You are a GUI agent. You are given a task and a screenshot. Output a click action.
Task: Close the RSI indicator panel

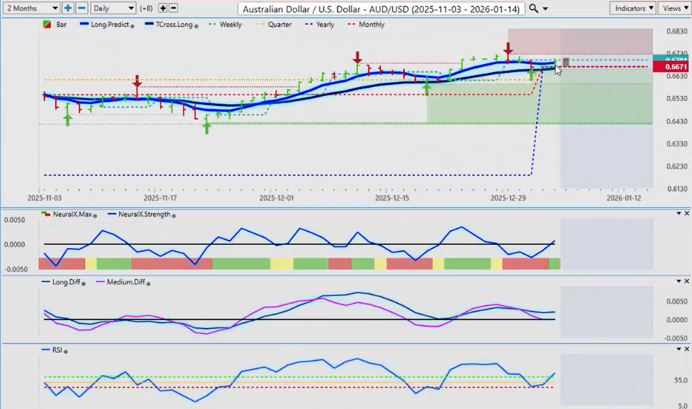[x=687, y=348]
